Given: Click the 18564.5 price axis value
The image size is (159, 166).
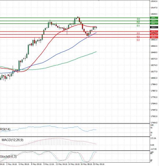Looking at the screenshot, I should [154, 46].
